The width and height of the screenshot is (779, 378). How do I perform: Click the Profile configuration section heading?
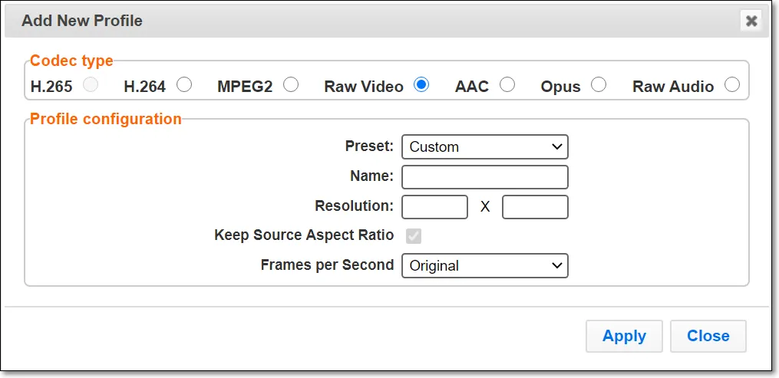click(x=106, y=119)
